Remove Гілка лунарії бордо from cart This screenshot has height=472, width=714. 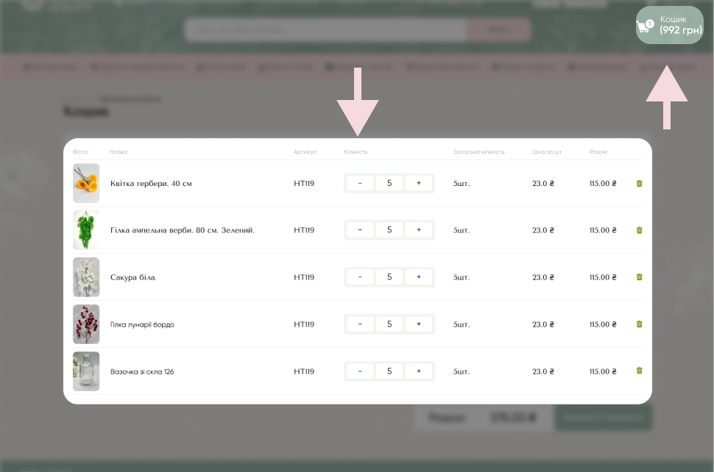point(639,324)
